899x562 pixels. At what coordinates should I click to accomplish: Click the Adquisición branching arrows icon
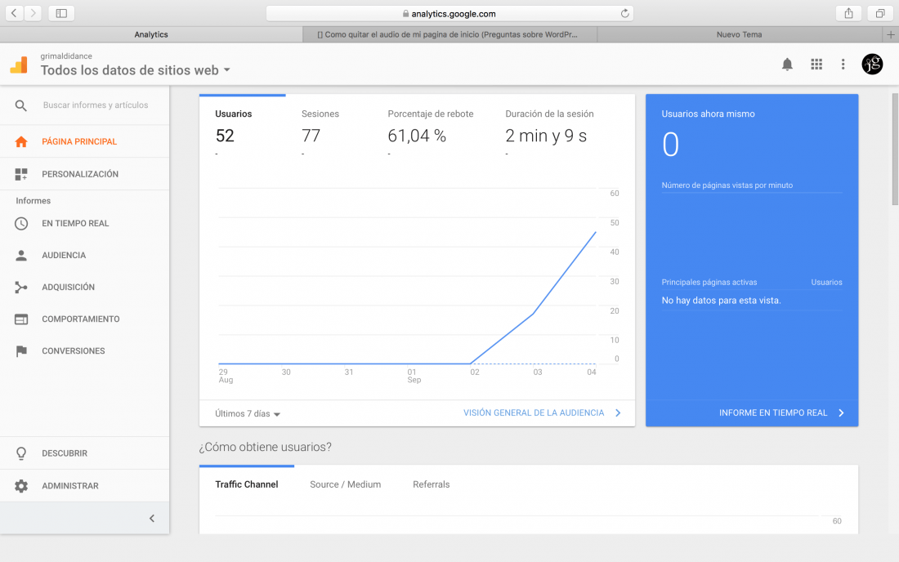[x=21, y=287]
